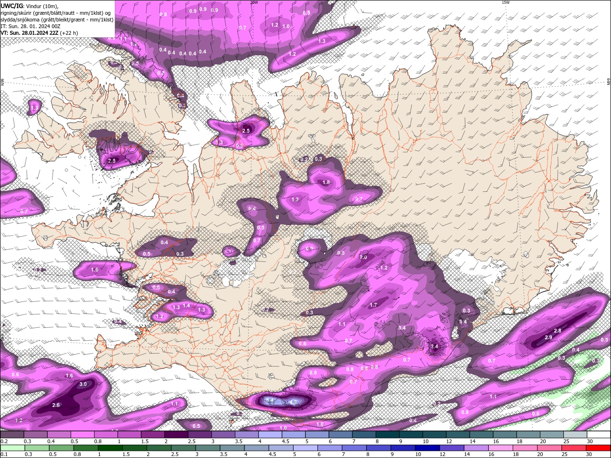Screen dimensions: 611x458
Task: Click the darkest green swatch labeled 1 in bottom legend row
Action: click(110, 448)
